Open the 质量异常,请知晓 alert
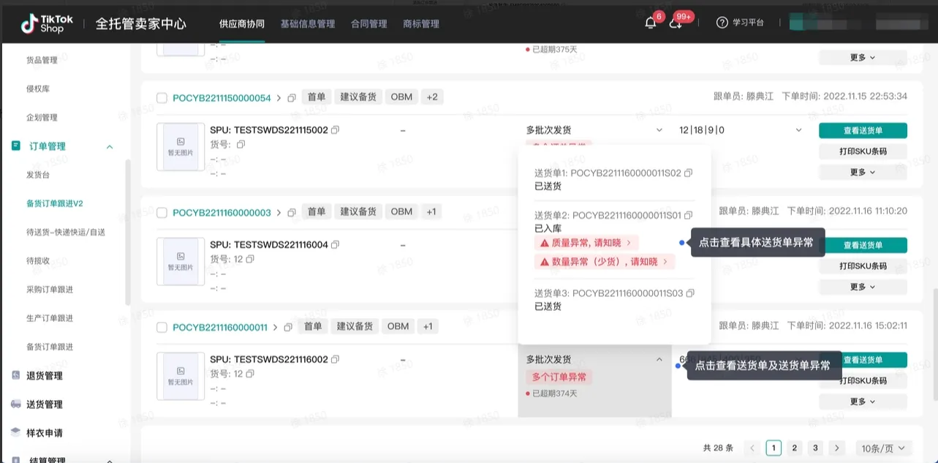 [x=586, y=242]
